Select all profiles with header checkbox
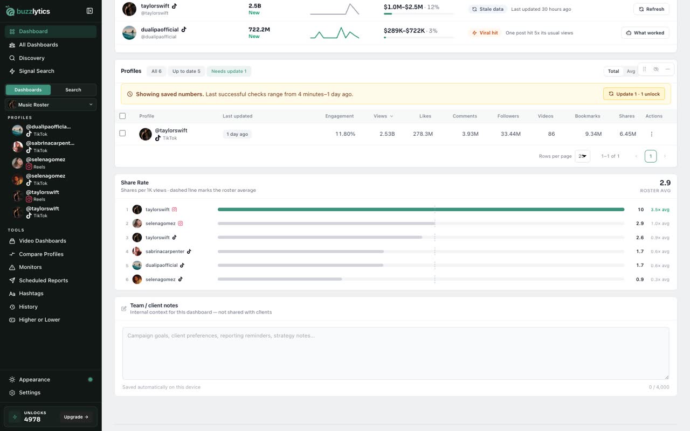The height and width of the screenshot is (431, 690). [122, 116]
